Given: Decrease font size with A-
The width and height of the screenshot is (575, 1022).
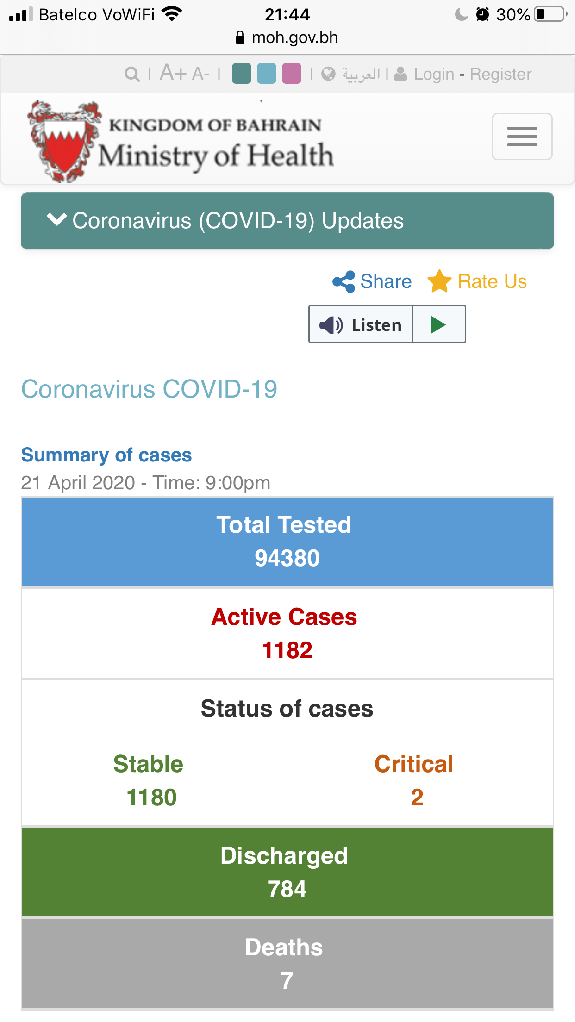Looking at the screenshot, I should (x=201, y=74).
